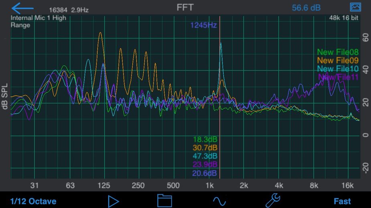Image resolution: width=371 pixels, height=208 pixels.
Task: Tap the cyan curve peak near 1245 Hz
Action: [221, 43]
